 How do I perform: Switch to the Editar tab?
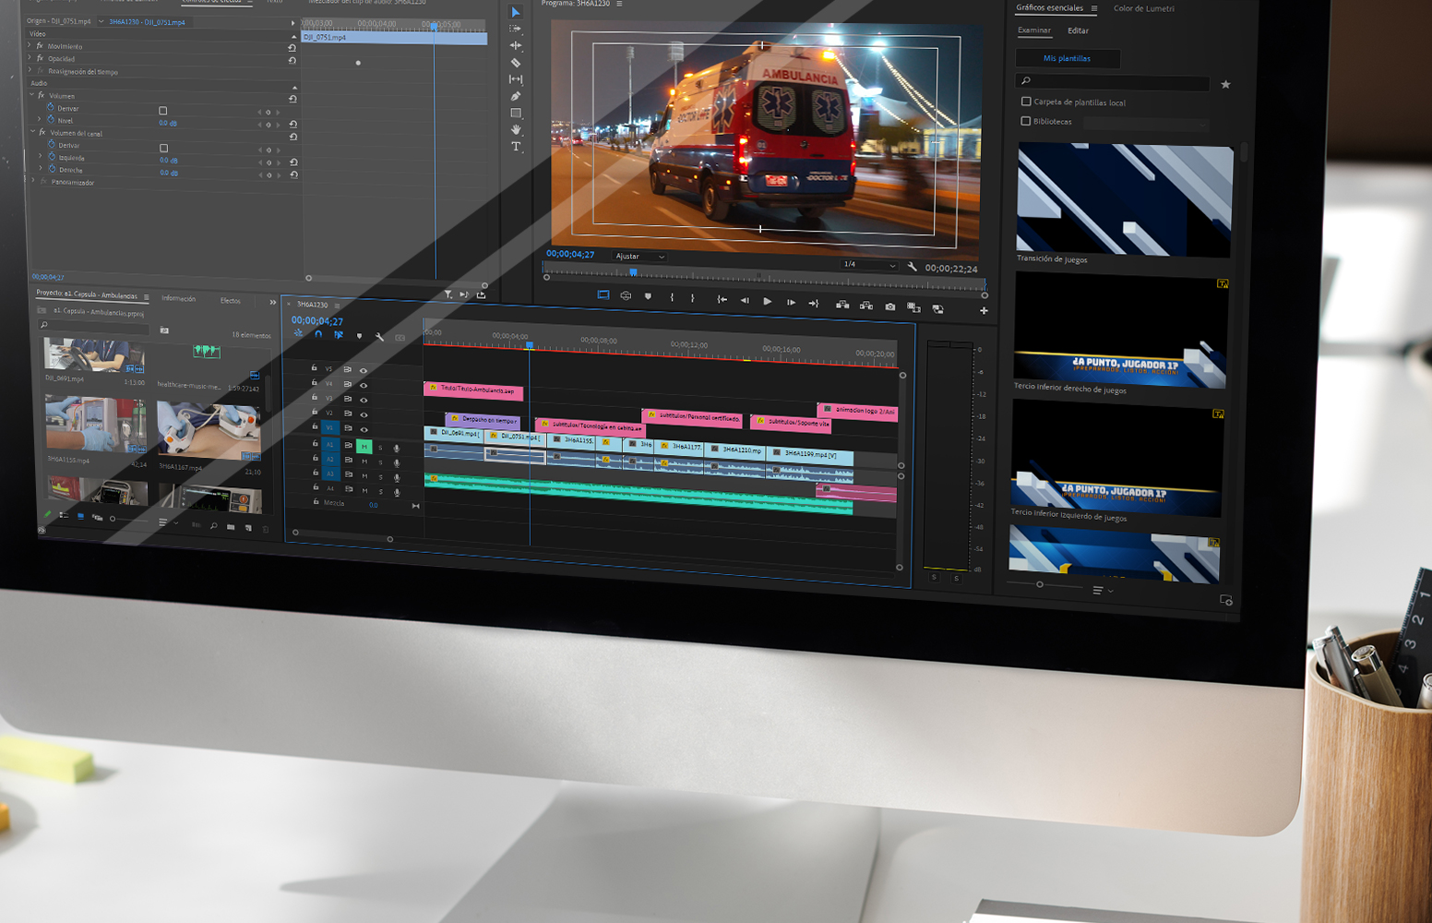pos(1078,30)
